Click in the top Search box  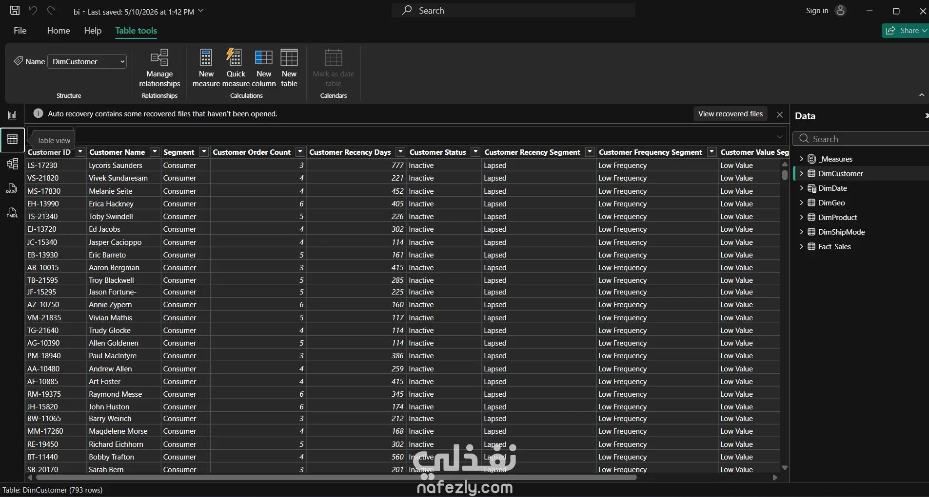[x=514, y=10]
